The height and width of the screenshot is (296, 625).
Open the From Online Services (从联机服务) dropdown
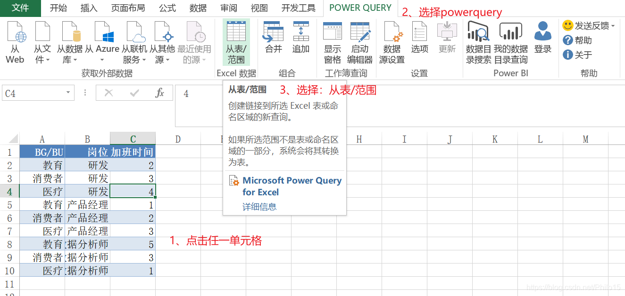(134, 43)
